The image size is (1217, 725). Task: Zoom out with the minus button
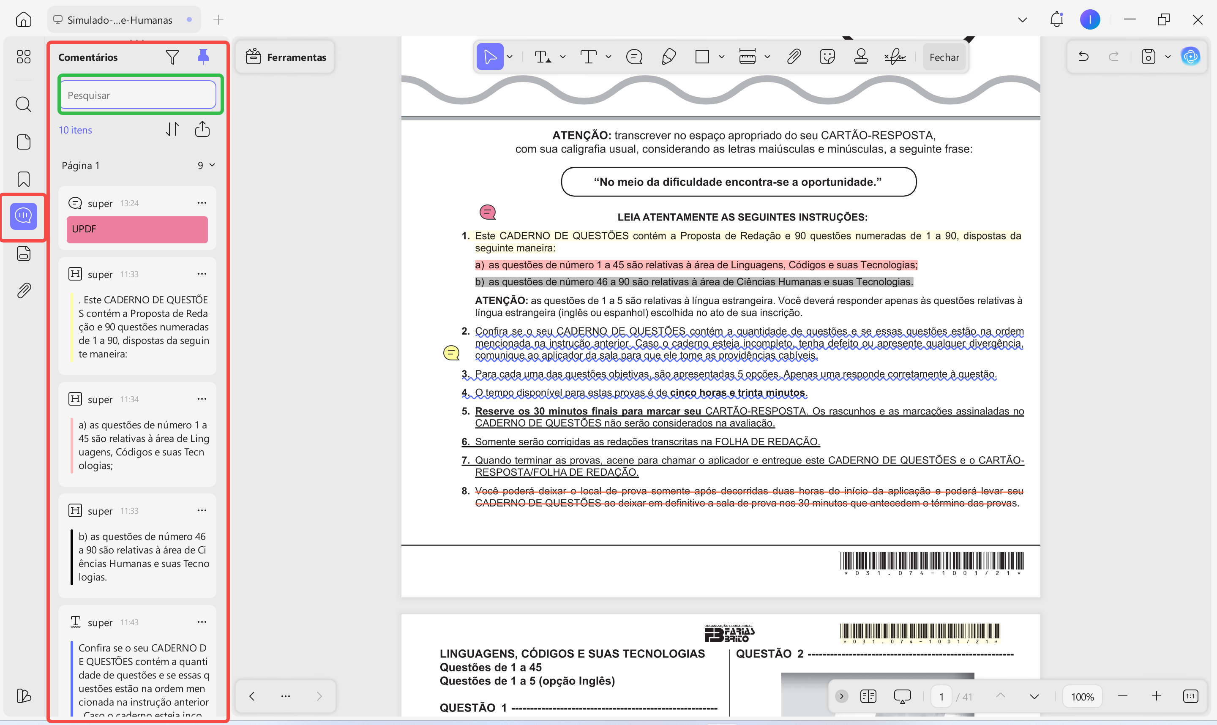1122,696
